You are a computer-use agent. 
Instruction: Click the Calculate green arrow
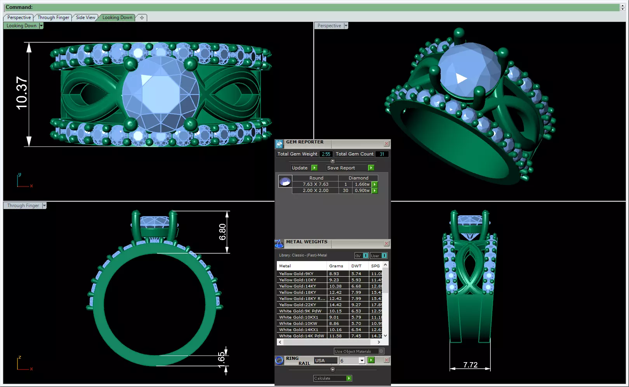(349, 378)
